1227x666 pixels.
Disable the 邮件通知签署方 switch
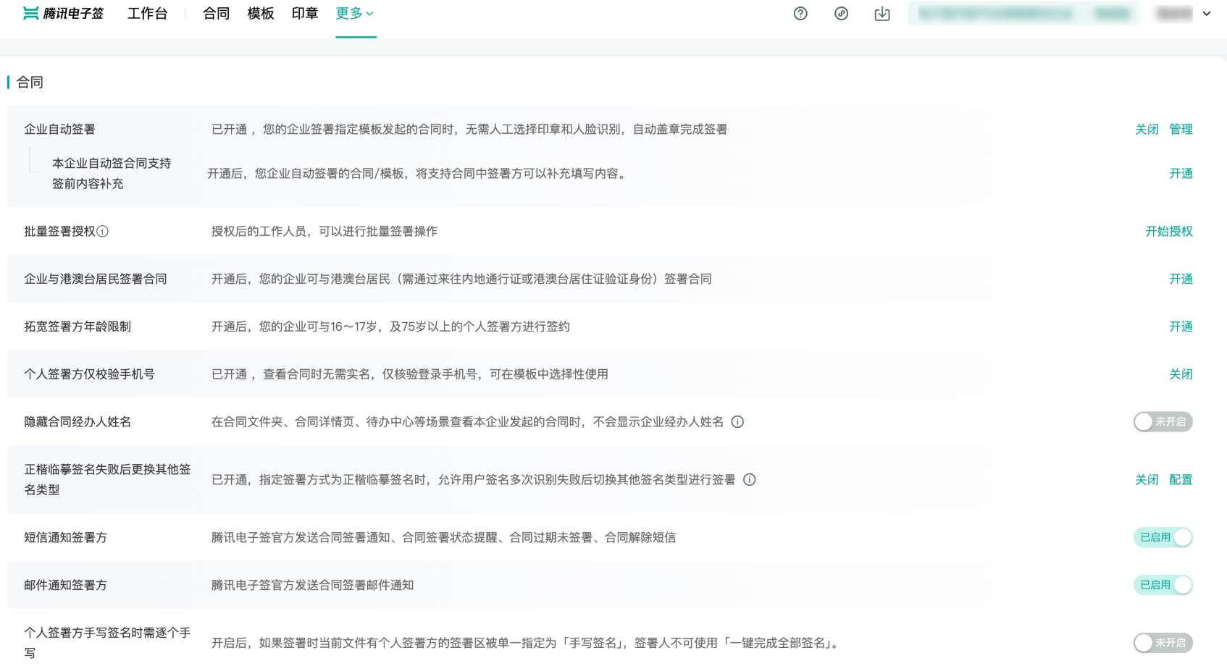pos(1163,586)
